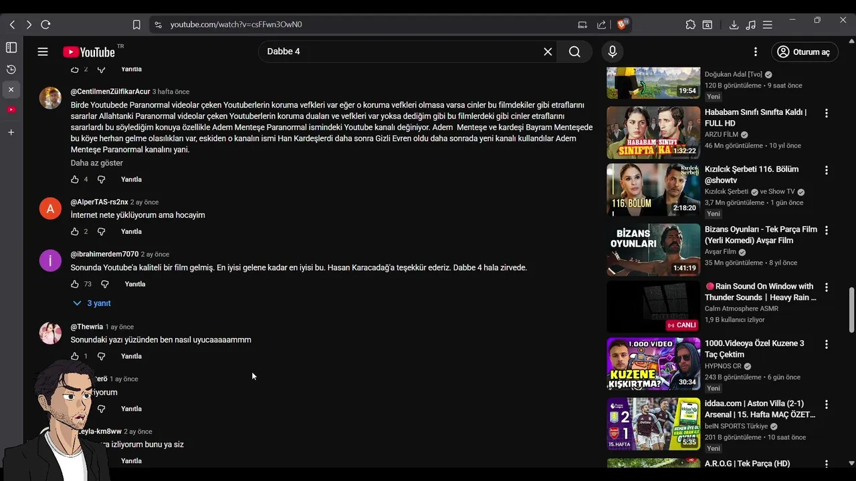Dislike the AlperTAS-rs2nx comment
856x481 pixels.
[102, 232]
